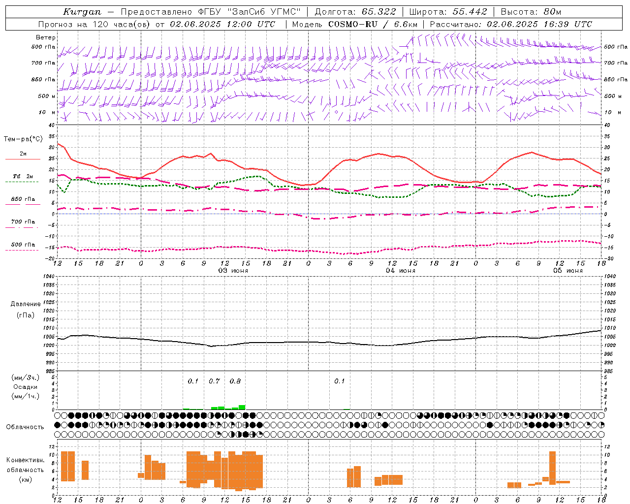
Task: Click the Модель COSMO-RU / 6.6км label
Action: point(354,24)
